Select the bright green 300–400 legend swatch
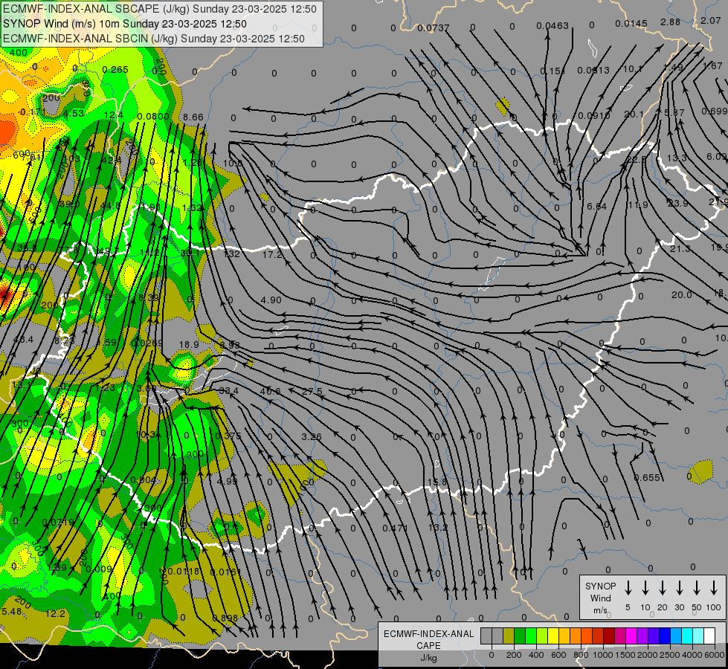 [531, 636]
